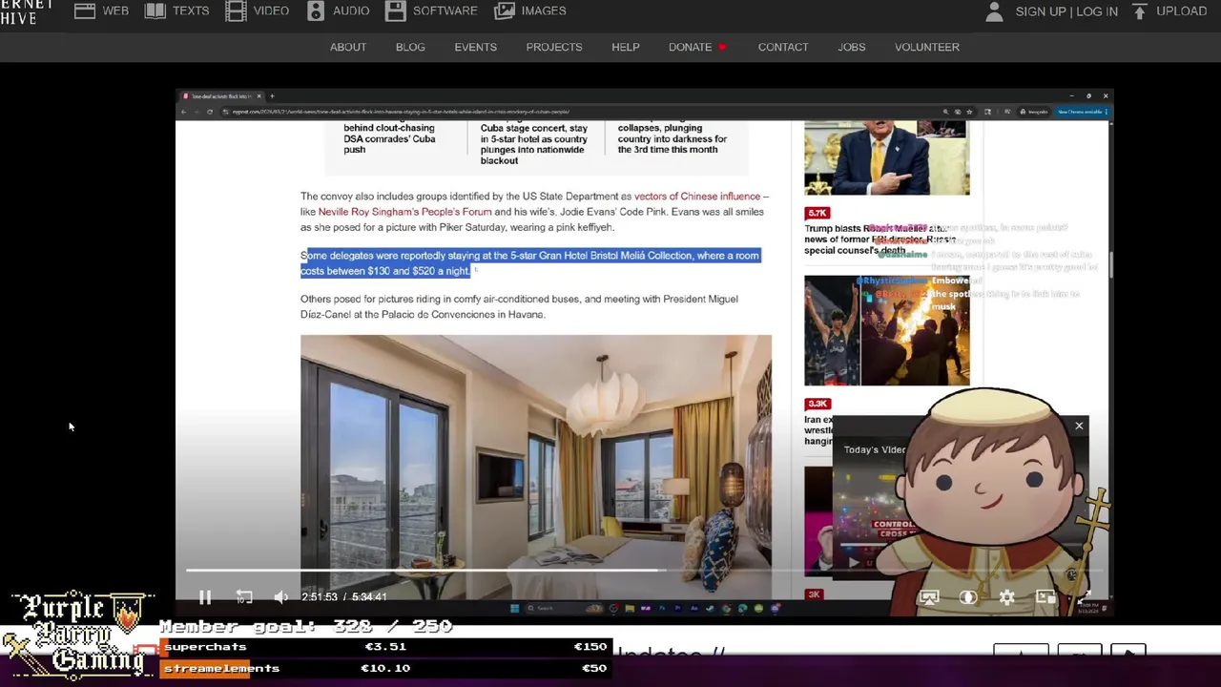
Task: Toggle the video contrast/theater icon
Action: pos(968,597)
